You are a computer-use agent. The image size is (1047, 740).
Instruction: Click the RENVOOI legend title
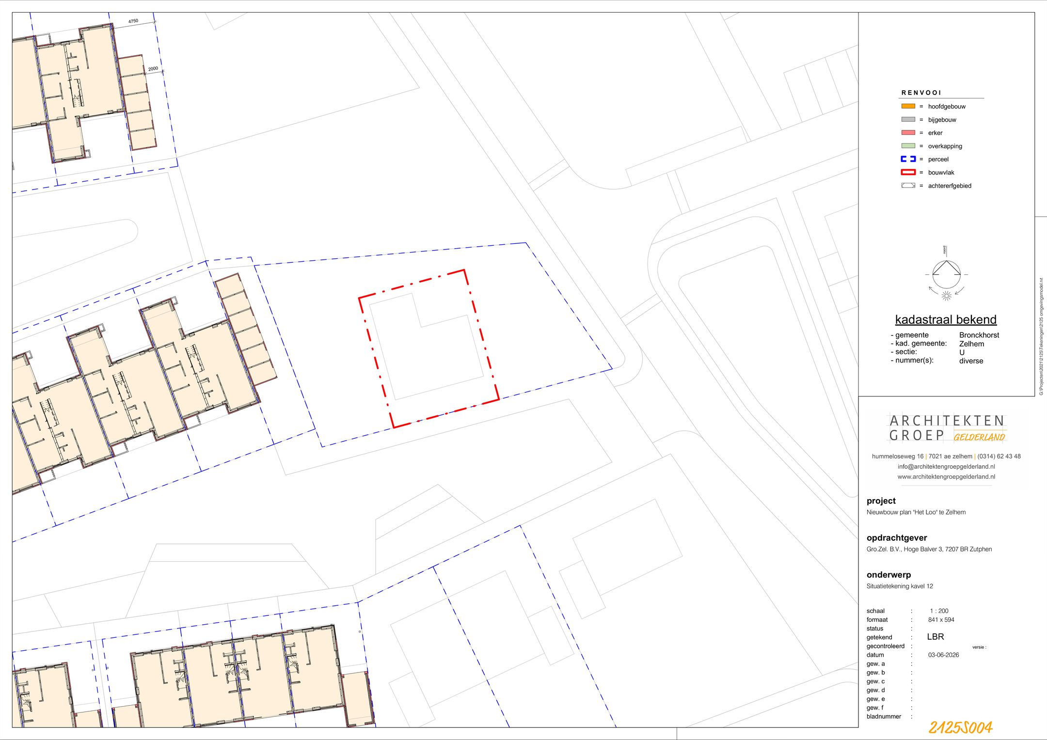(x=921, y=92)
